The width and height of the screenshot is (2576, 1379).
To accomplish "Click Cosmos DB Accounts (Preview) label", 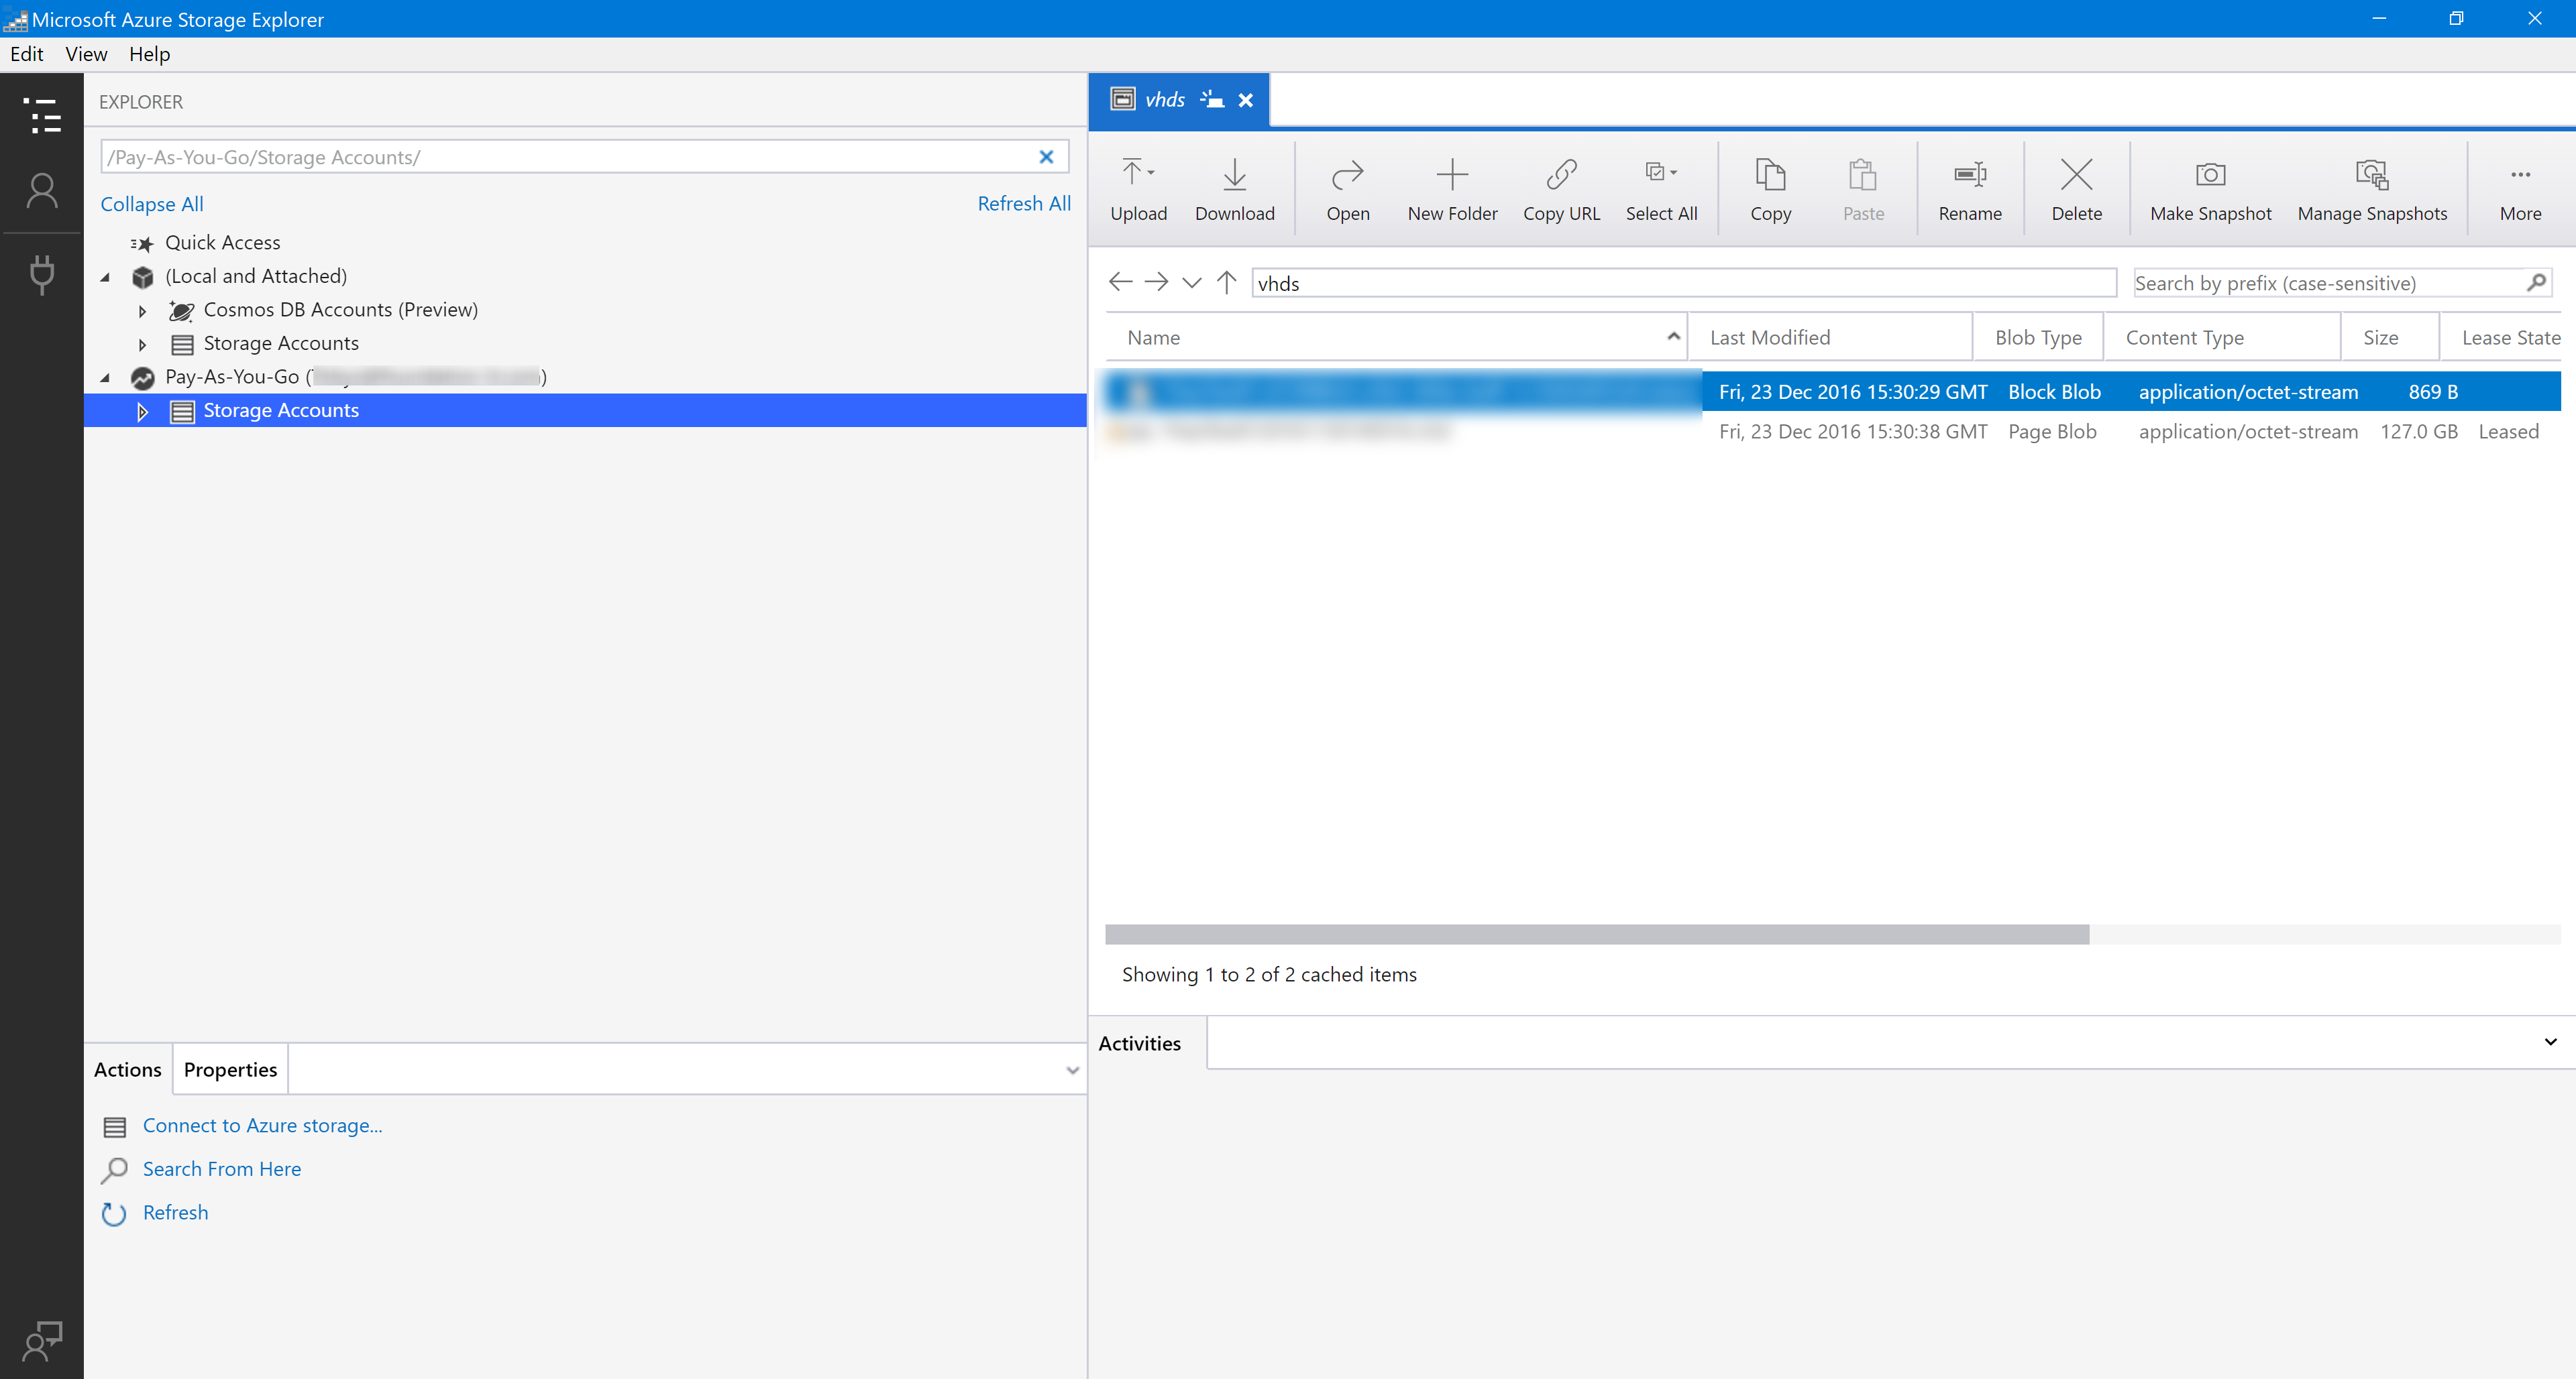I will pos(340,310).
